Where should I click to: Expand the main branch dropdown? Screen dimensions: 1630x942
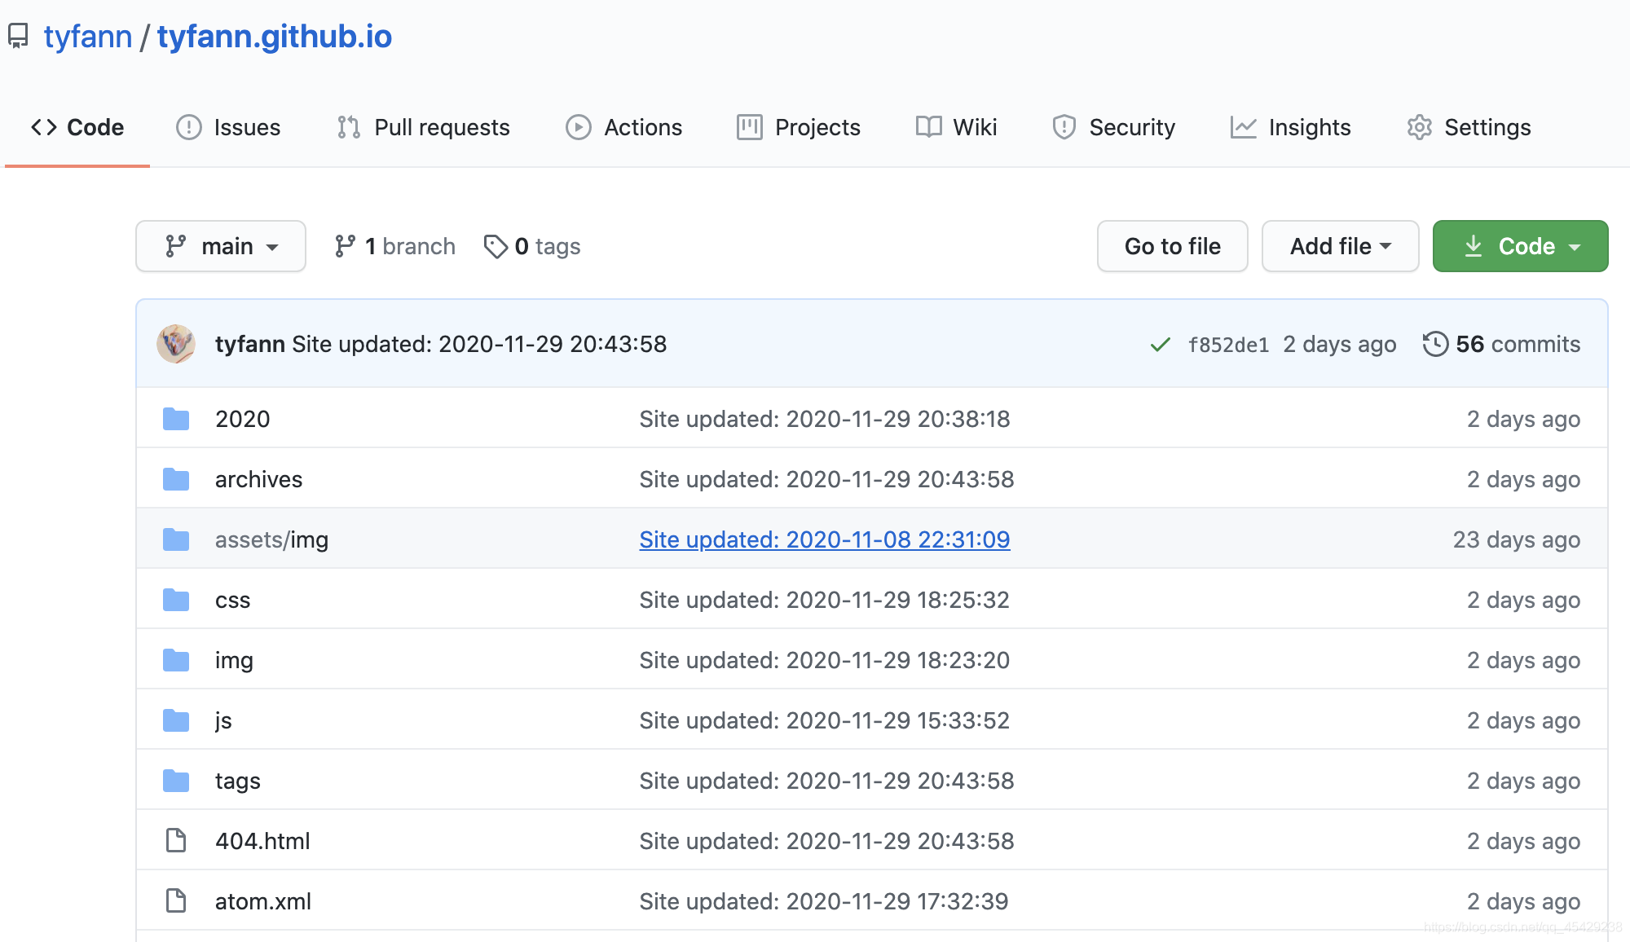pyautogui.click(x=221, y=246)
